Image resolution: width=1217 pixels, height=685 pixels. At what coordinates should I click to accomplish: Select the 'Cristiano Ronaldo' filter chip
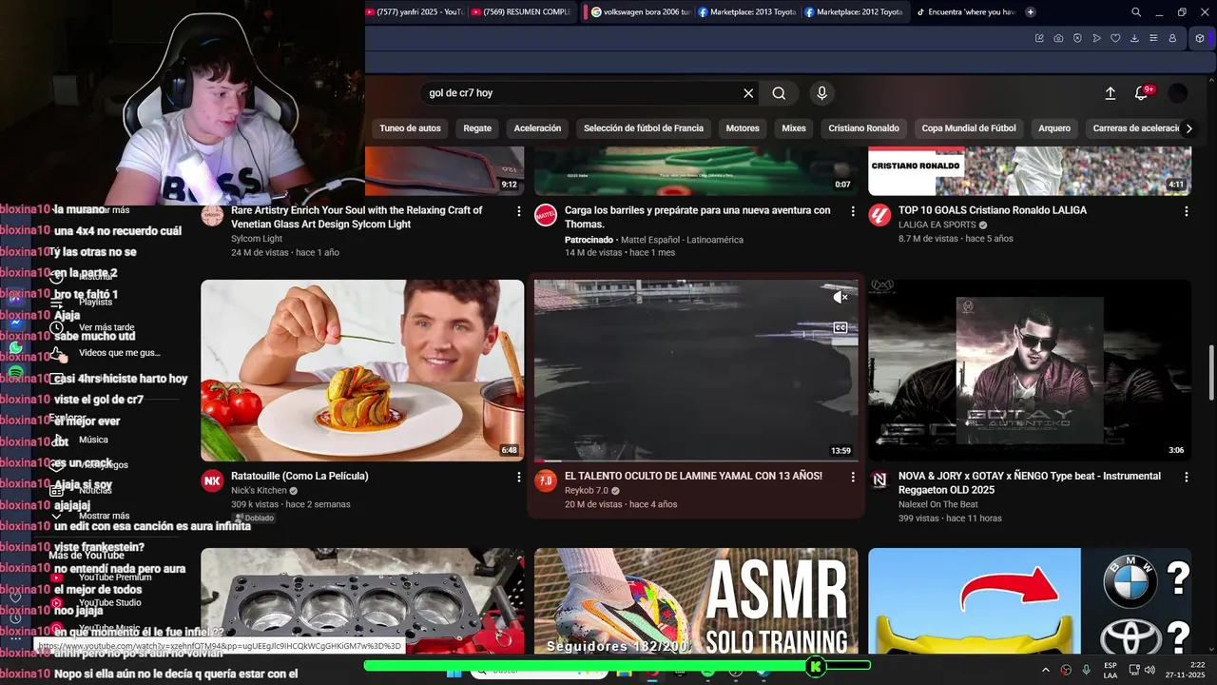click(863, 128)
